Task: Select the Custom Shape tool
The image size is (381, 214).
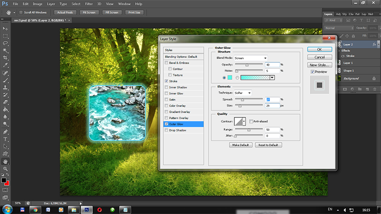Action: tap(5, 154)
